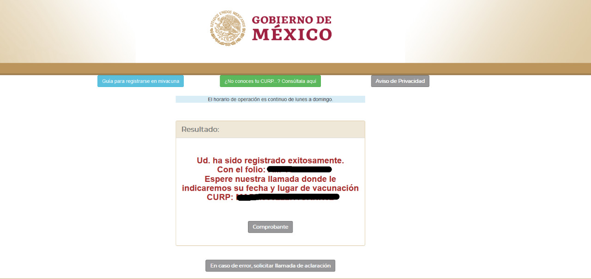Select the 'Espere nuestra llamada' message line

click(270, 179)
